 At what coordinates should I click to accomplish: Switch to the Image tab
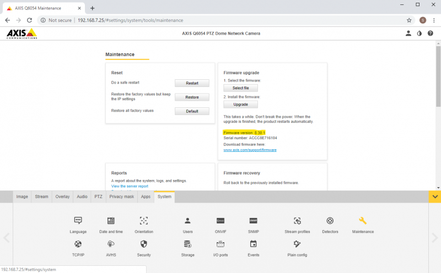(x=22, y=196)
